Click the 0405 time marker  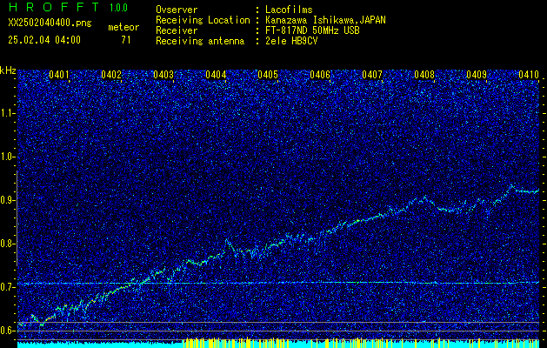tap(268, 74)
